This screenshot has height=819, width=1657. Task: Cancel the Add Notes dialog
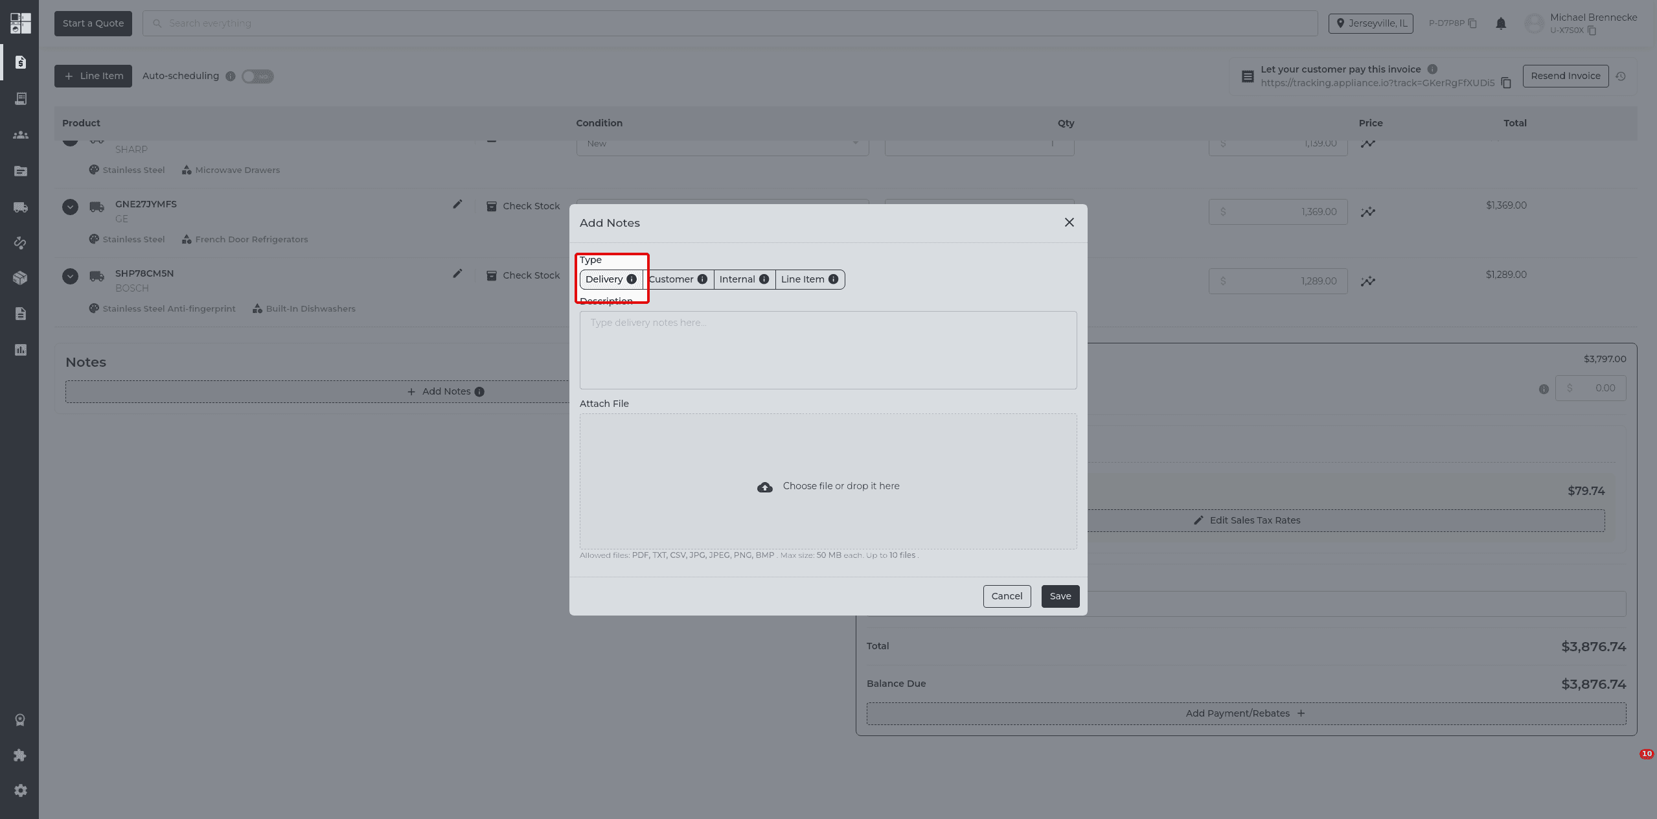(1007, 596)
